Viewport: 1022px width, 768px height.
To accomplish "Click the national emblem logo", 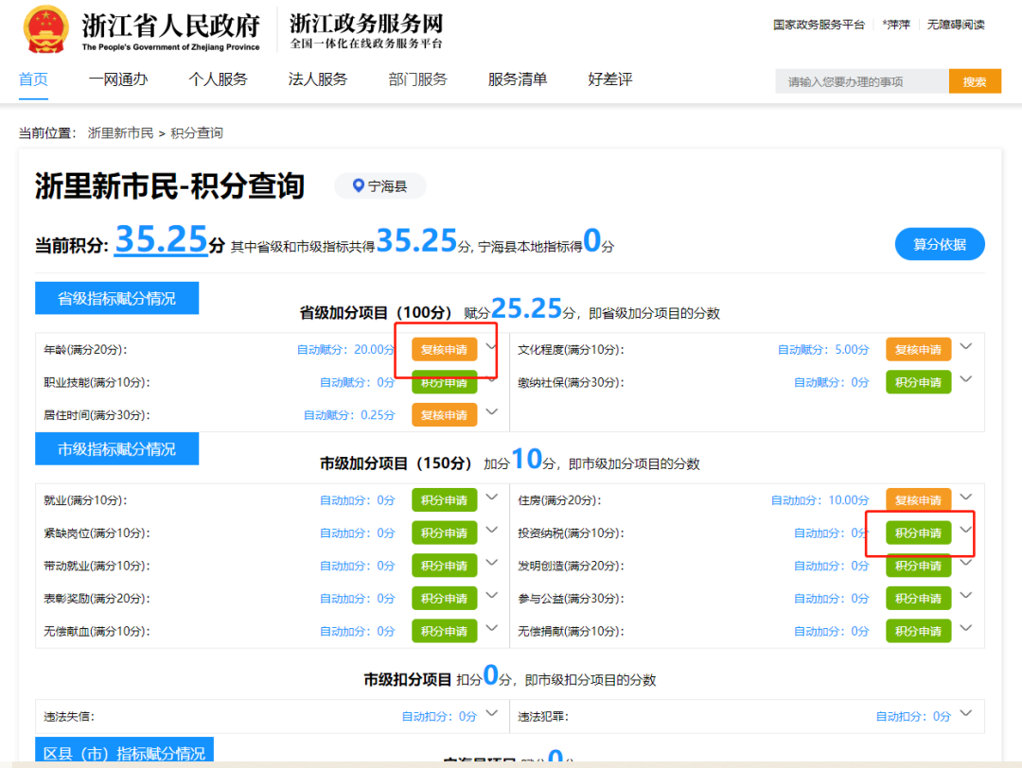I will [x=45, y=30].
